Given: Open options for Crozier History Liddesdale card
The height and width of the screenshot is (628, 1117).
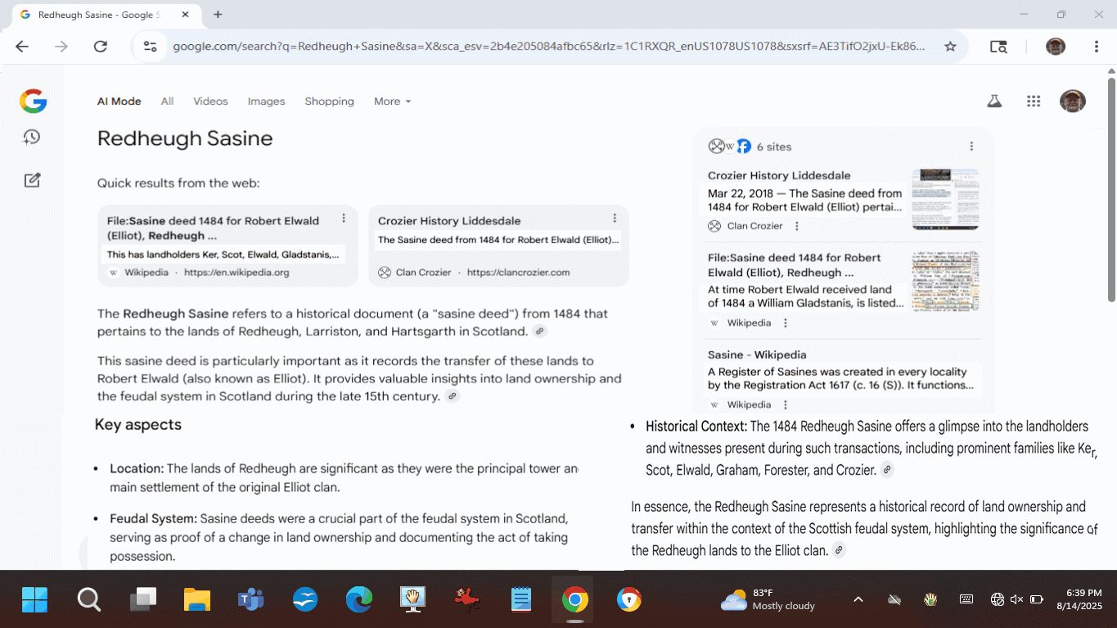Looking at the screenshot, I should 615,219.
